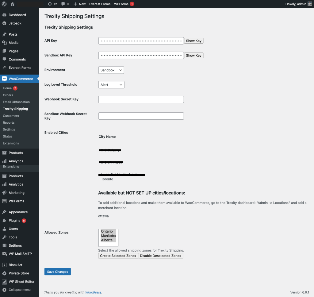
Task: Follow the WordPress link in the footer
Action: point(93,292)
